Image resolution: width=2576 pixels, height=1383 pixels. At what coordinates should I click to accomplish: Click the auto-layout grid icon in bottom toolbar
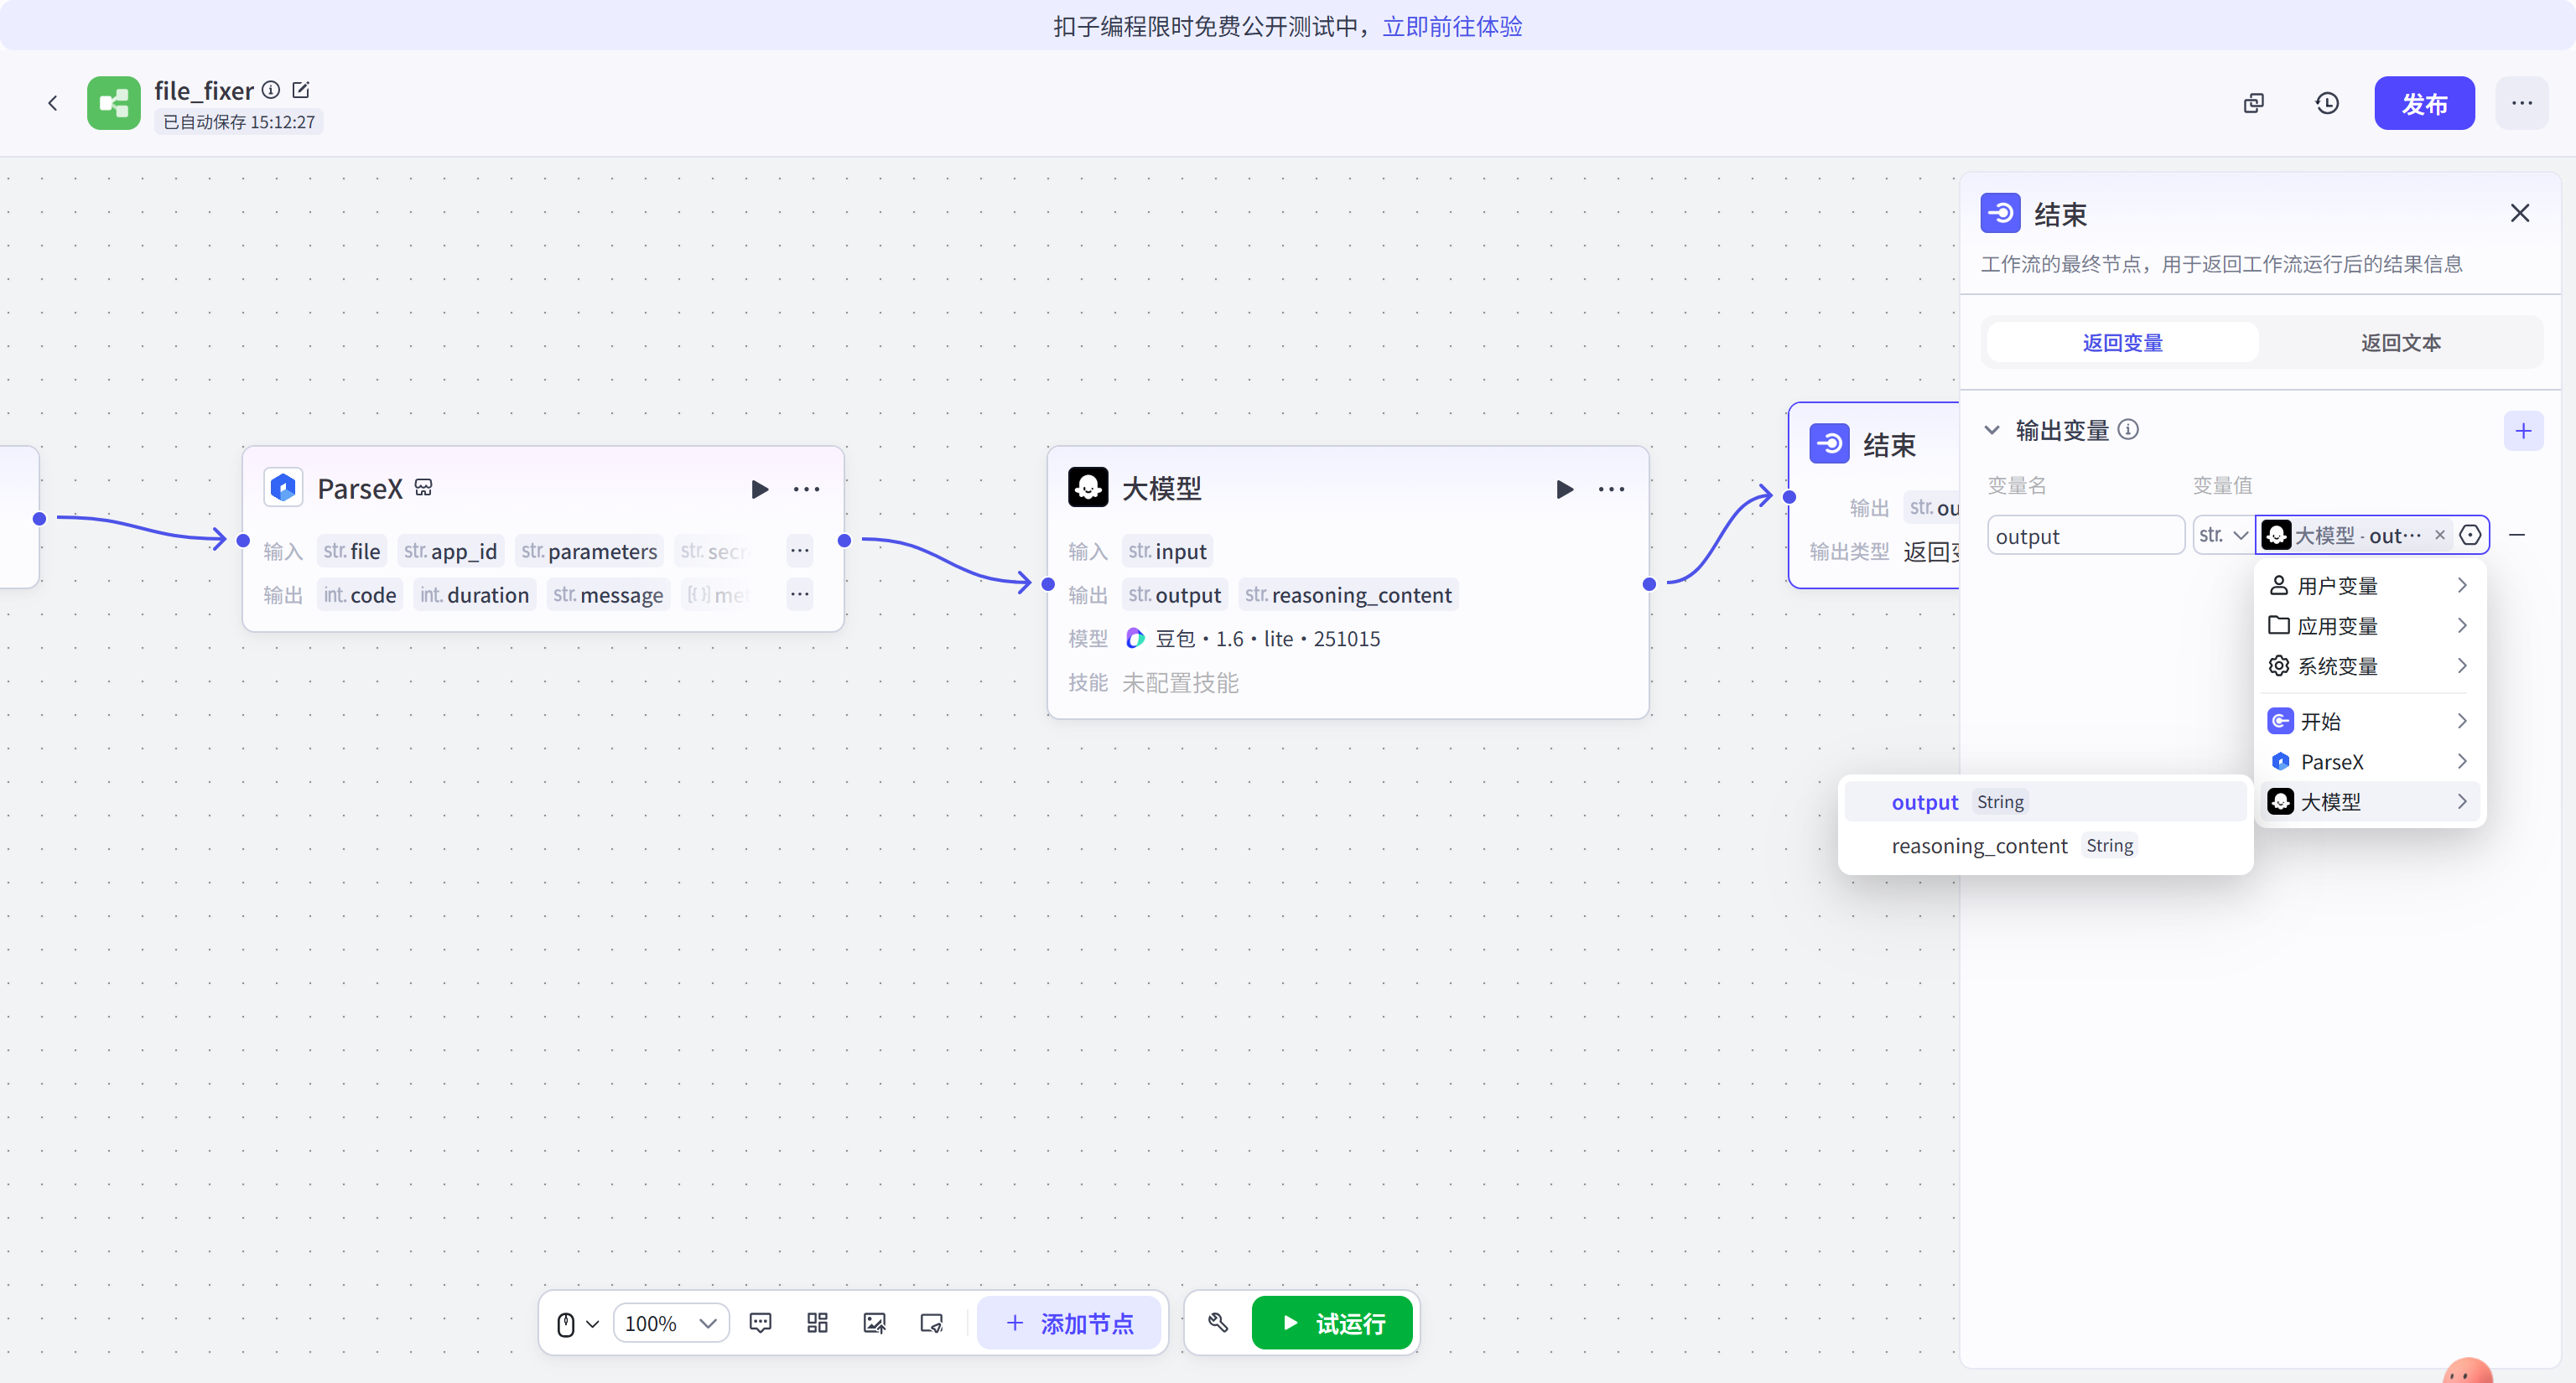[x=817, y=1323]
